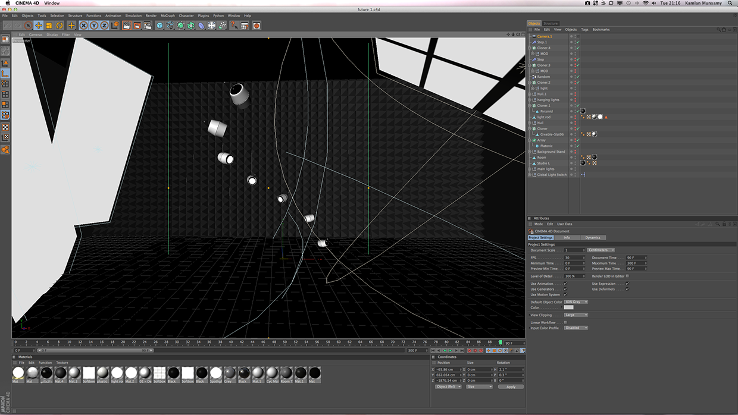
Task: Collapse the Cloner.1 tree item
Action: pyautogui.click(x=530, y=105)
